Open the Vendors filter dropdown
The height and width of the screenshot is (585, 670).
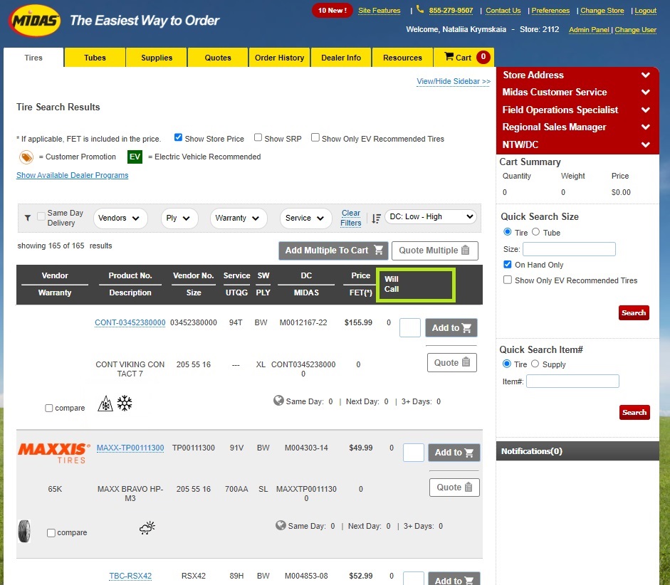(120, 218)
